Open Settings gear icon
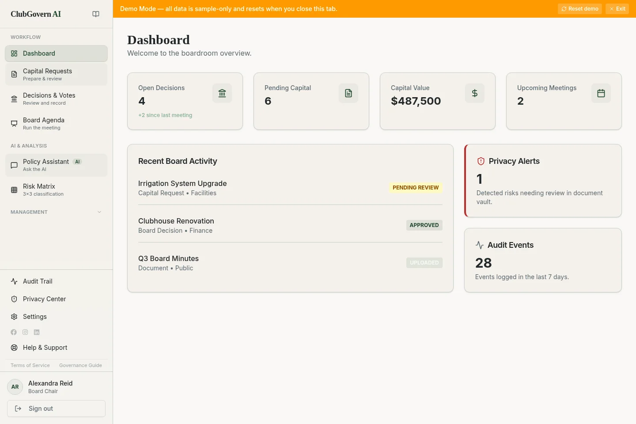This screenshot has height=424, width=636. click(14, 317)
